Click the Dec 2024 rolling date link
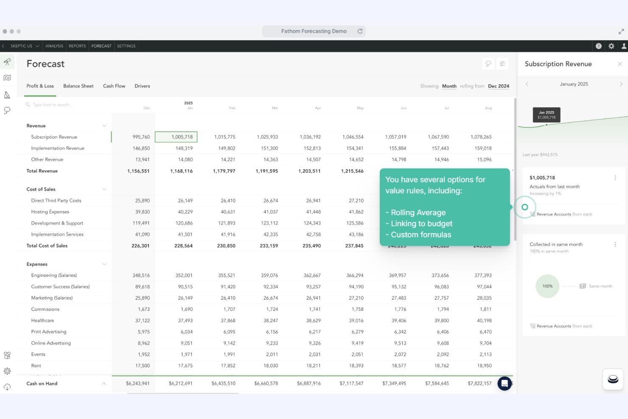The height and width of the screenshot is (419, 628). 498,86
